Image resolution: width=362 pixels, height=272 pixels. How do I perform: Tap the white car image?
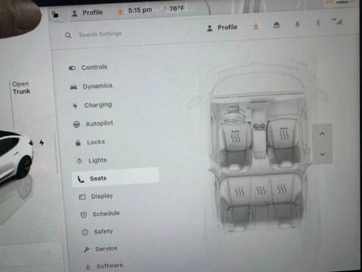point(16,156)
